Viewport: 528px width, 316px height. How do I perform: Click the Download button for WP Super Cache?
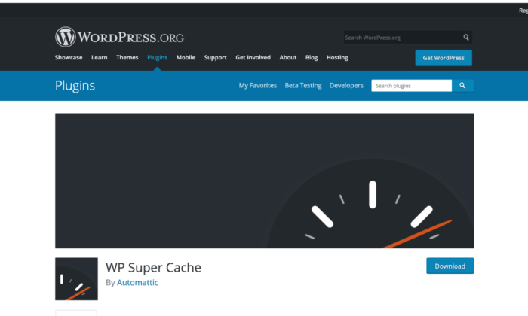450,266
